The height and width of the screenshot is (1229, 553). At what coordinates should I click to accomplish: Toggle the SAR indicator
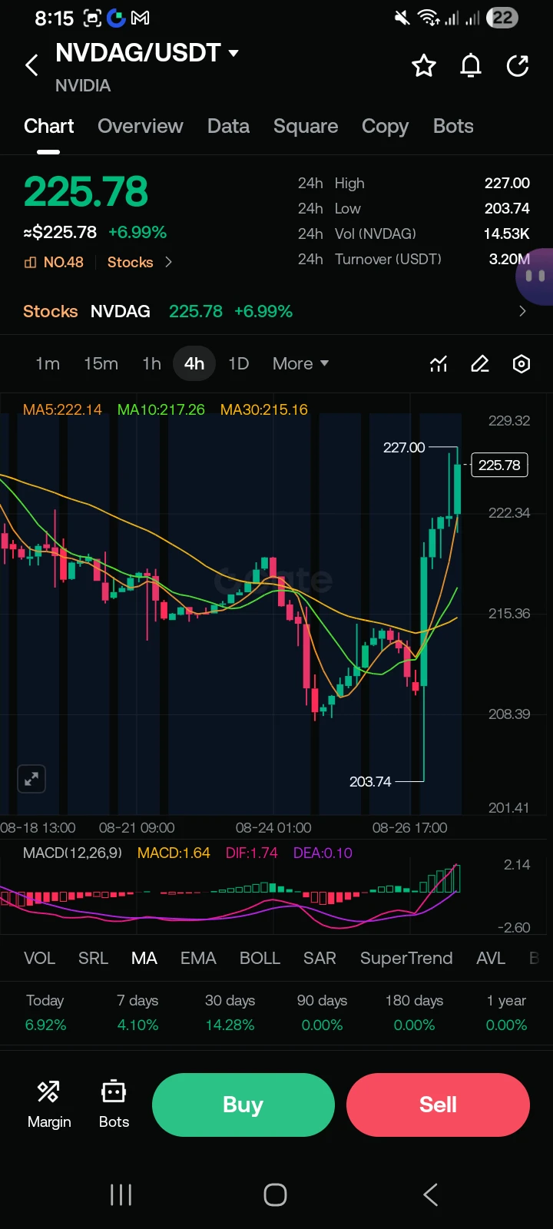[320, 958]
